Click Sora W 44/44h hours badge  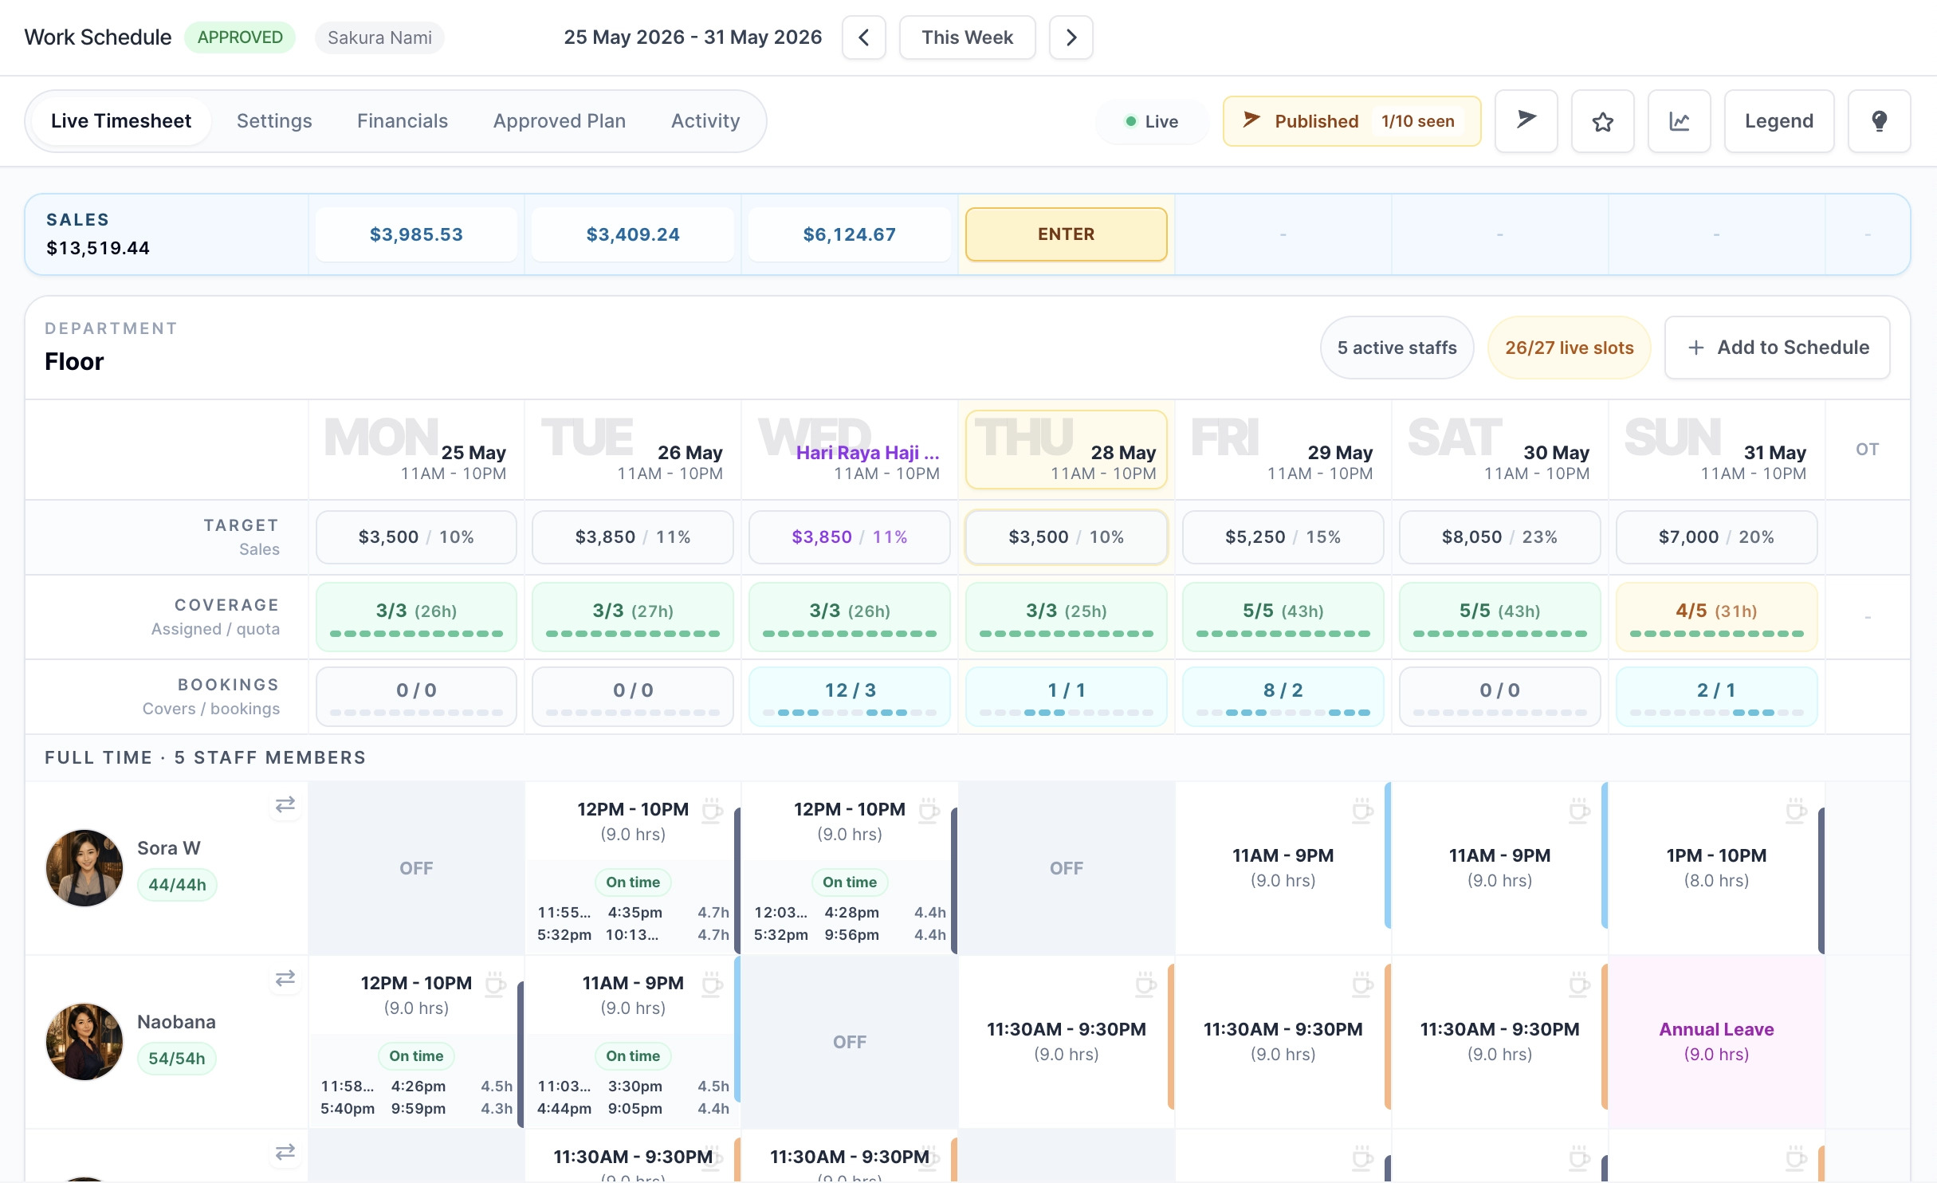(x=177, y=885)
